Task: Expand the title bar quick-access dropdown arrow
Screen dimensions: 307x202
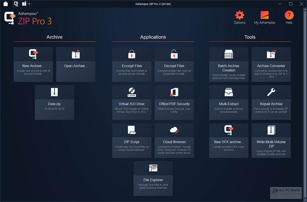Action: coord(29,4)
